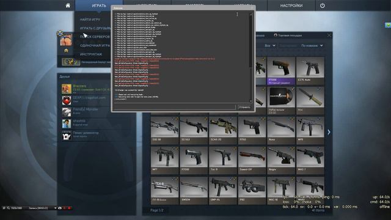The width and height of the screenshot is (391, 220).
Task: Close the developer console window
Action: [x=252, y=8]
